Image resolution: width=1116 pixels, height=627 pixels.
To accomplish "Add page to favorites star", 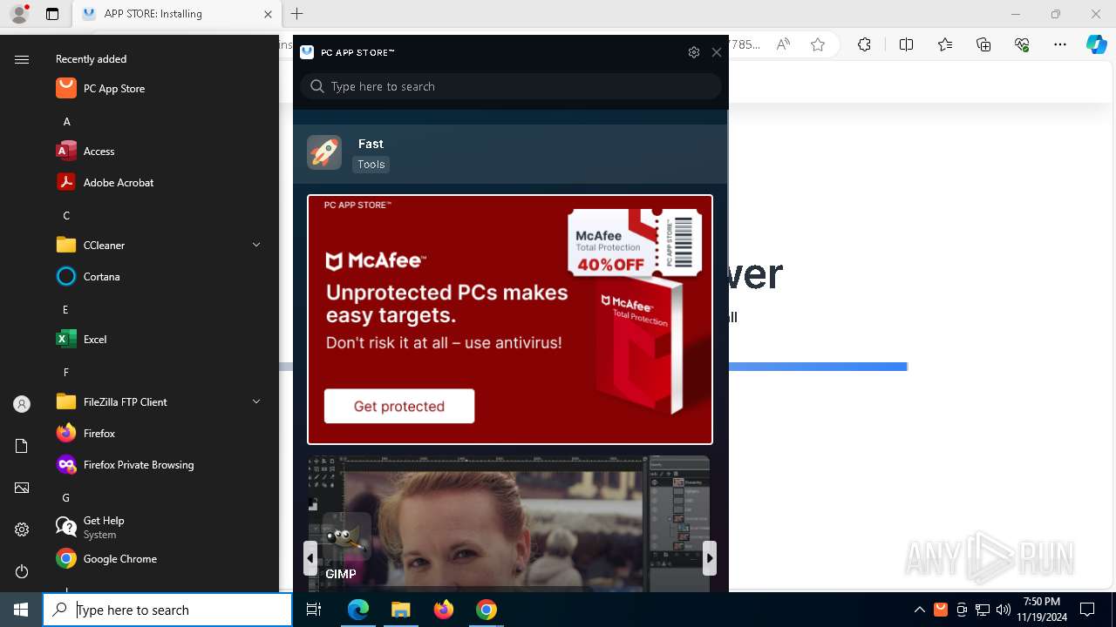I will (x=818, y=44).
